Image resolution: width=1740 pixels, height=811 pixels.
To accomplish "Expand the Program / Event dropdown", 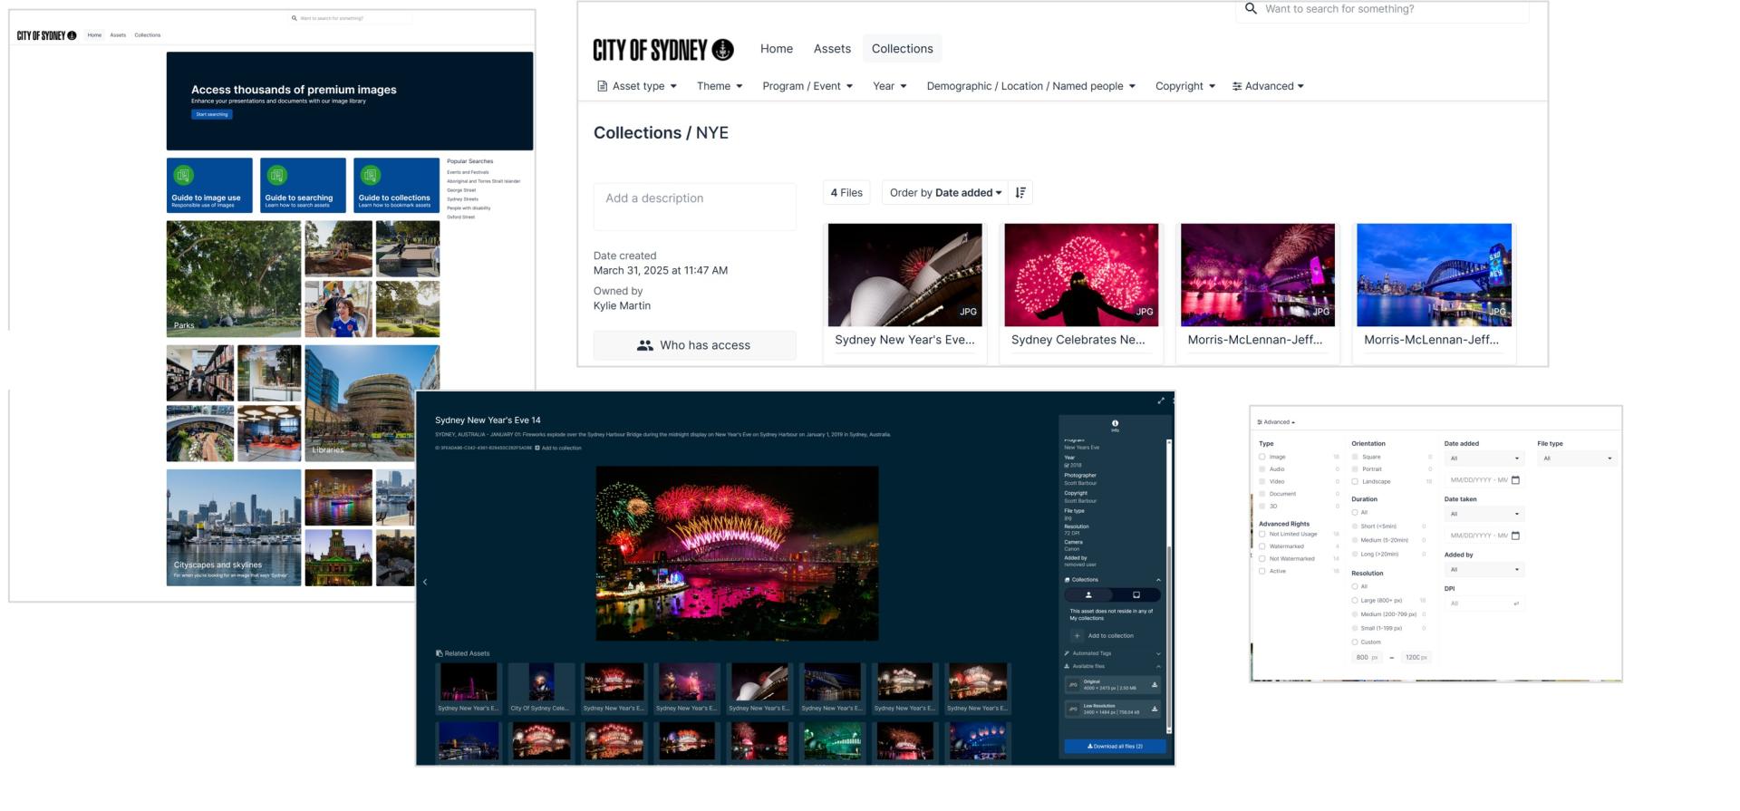I will [x=807, y=86].
